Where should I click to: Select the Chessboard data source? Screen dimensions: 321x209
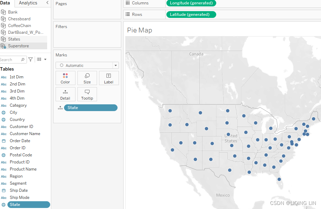pos(19,19)
